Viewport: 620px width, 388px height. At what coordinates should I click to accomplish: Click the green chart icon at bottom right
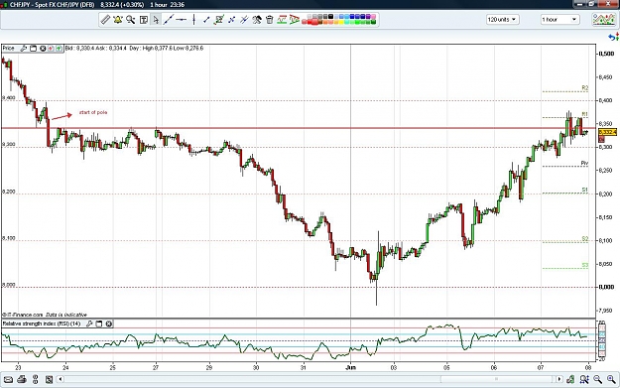click(570, 380)
